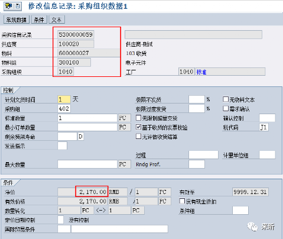The height and width of the screenshot is (239, 283).
Task: Click the blue 标准 text beside 工厂
Action: pos(201,72)
